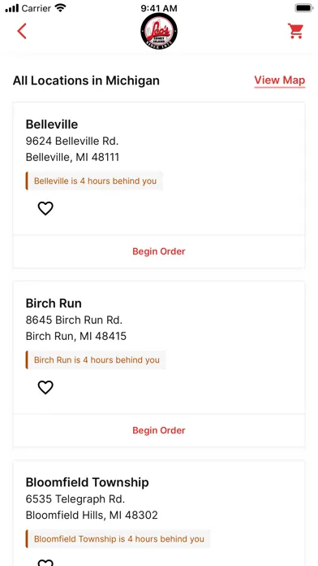The width and height of the screenshot is (318, 566).
Task: Select the Birch Run location title
Action: [x=54, y=303]
